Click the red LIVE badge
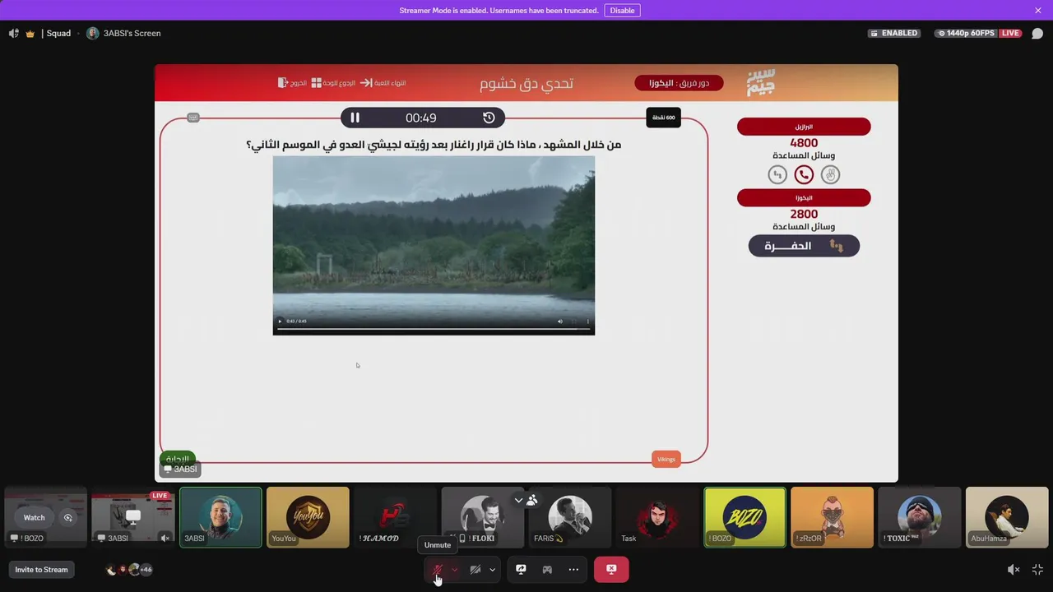 (1010, 34)
